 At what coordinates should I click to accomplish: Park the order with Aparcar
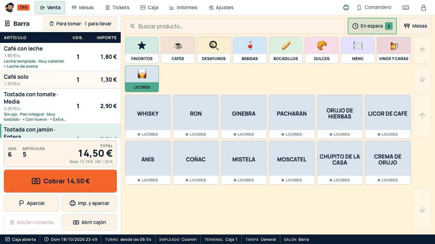click(x=32, y=203)
